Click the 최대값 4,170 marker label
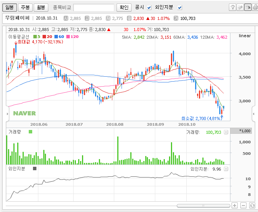 40,42
